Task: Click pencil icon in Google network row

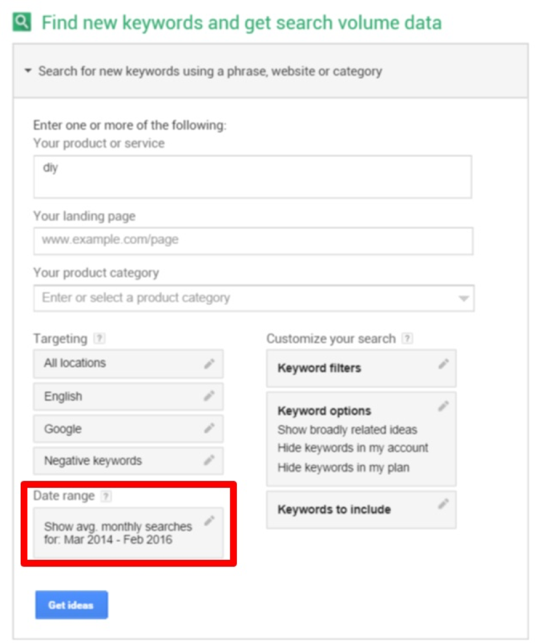Action: coord(209,428)
